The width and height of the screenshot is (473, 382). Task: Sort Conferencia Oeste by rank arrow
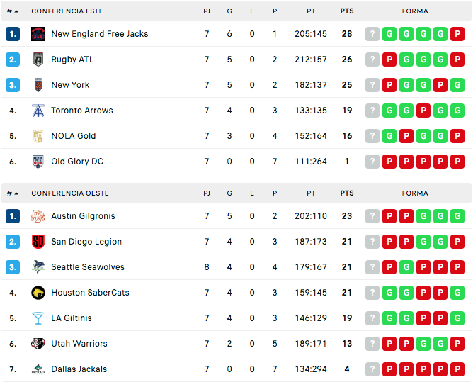tap(13, 193)
